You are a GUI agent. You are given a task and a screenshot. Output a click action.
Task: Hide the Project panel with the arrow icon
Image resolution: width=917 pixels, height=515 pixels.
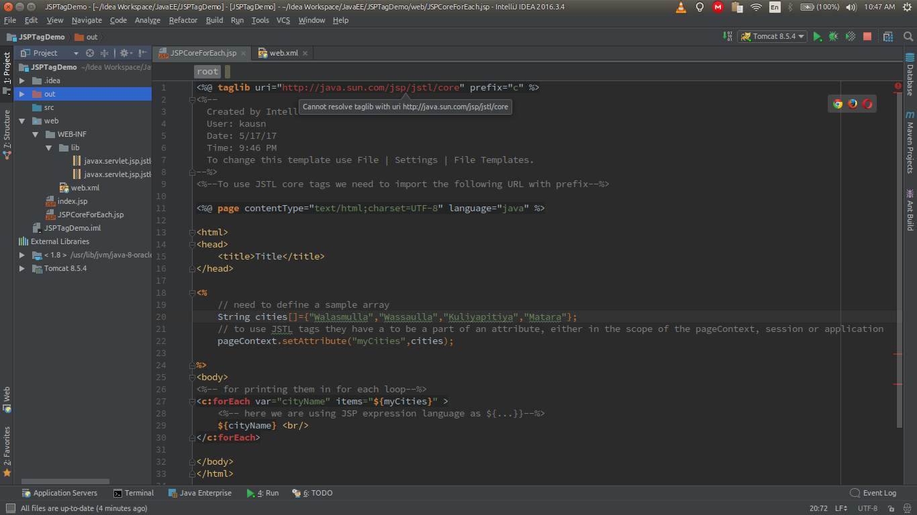143,53
